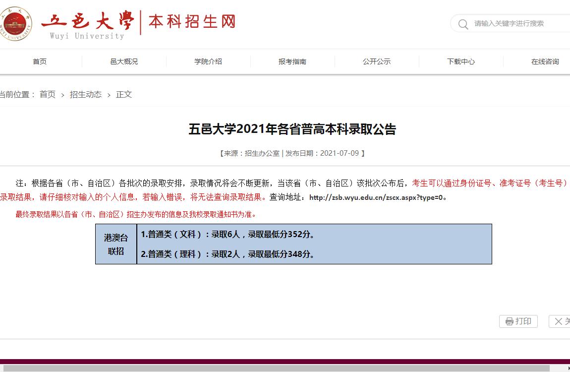The image size is (570, 372).
Task: Open the 首页 navigation menu item
Action: click(x=40, y=62)
